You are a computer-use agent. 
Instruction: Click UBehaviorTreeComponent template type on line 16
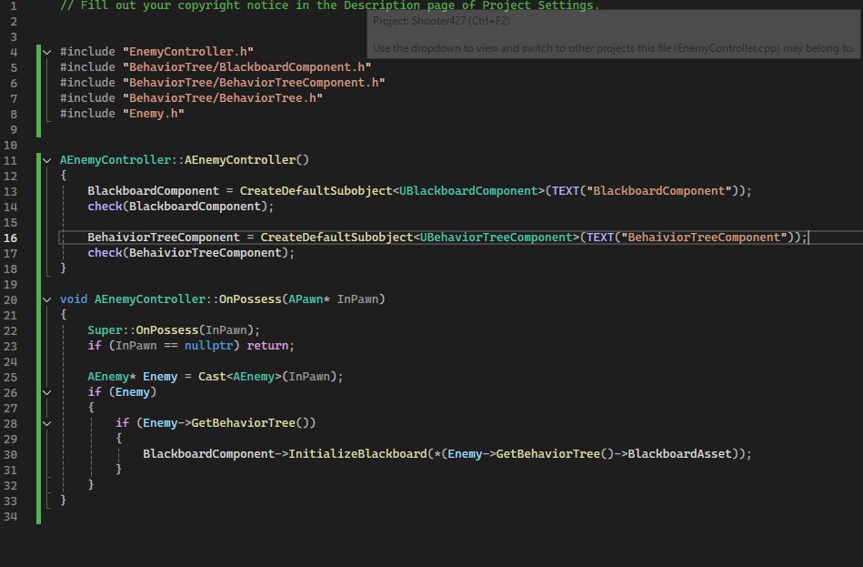click(496, 237)
